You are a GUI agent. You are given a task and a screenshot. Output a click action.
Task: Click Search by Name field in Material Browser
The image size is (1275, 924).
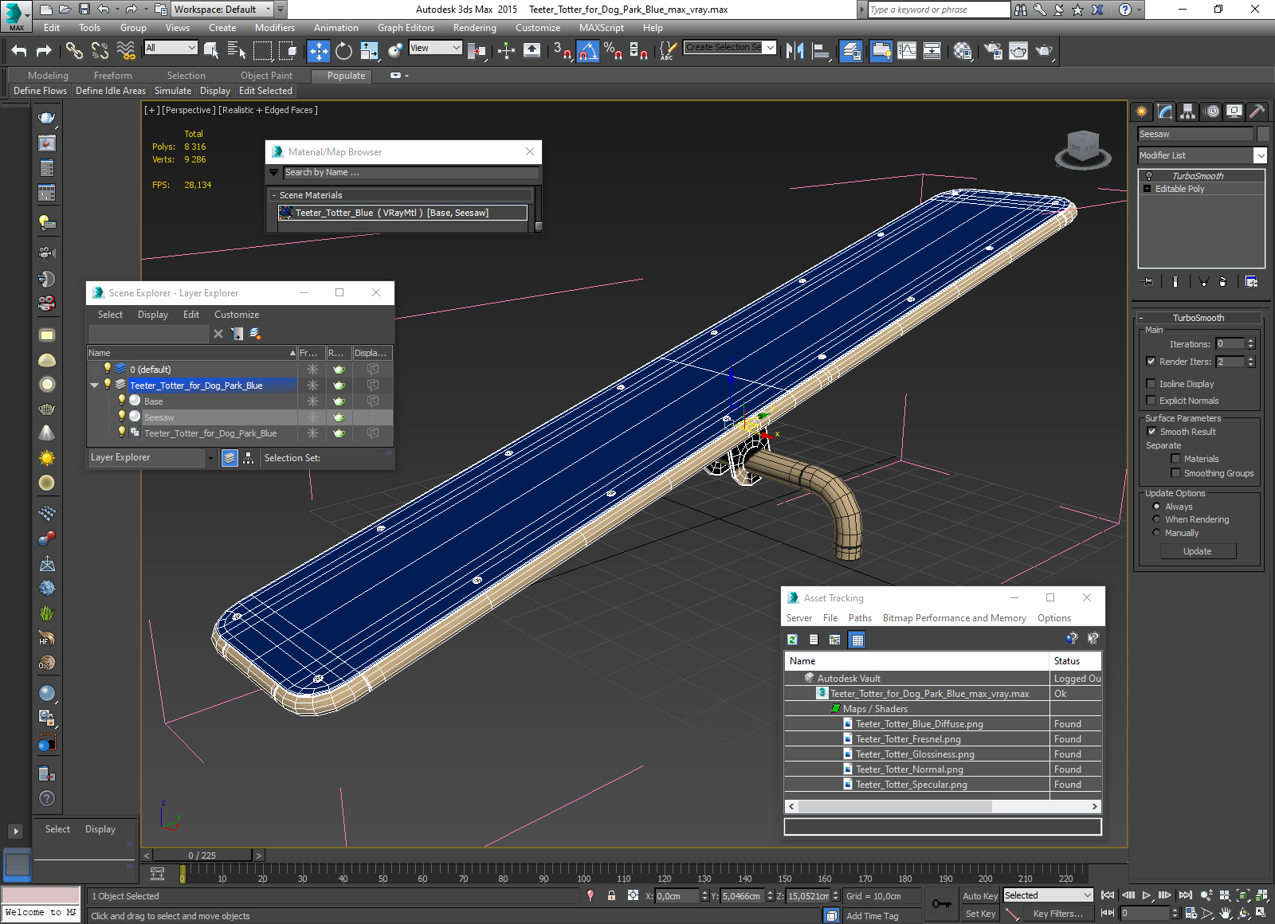click(x=410, y=172)
